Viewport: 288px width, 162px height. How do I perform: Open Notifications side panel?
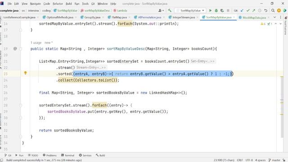pos(286,26)
